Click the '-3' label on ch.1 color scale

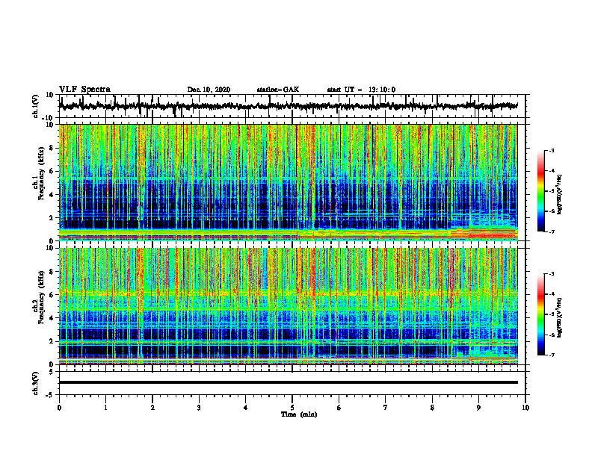pyautogui.click(x=551, y=151)
